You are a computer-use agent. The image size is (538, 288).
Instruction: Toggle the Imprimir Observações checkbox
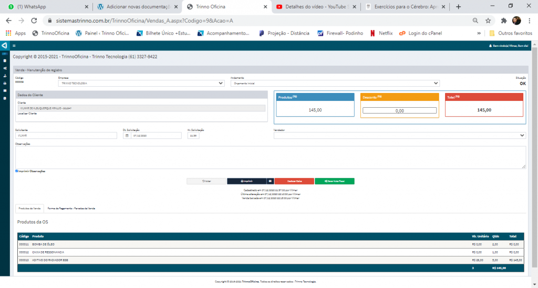(x=17, y=171)
